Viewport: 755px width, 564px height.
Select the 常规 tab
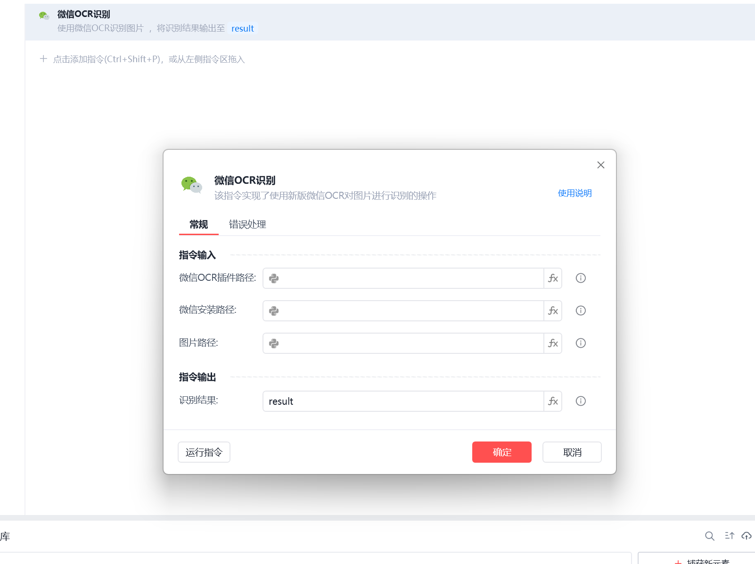(x=198, y=224)
